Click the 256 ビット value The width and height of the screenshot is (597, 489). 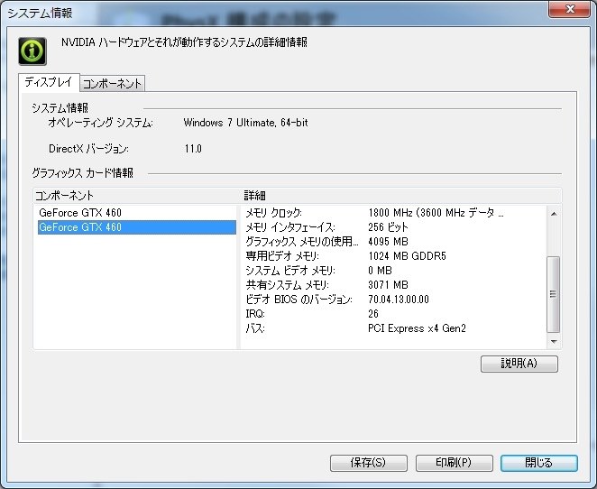(x=388, y=227)
